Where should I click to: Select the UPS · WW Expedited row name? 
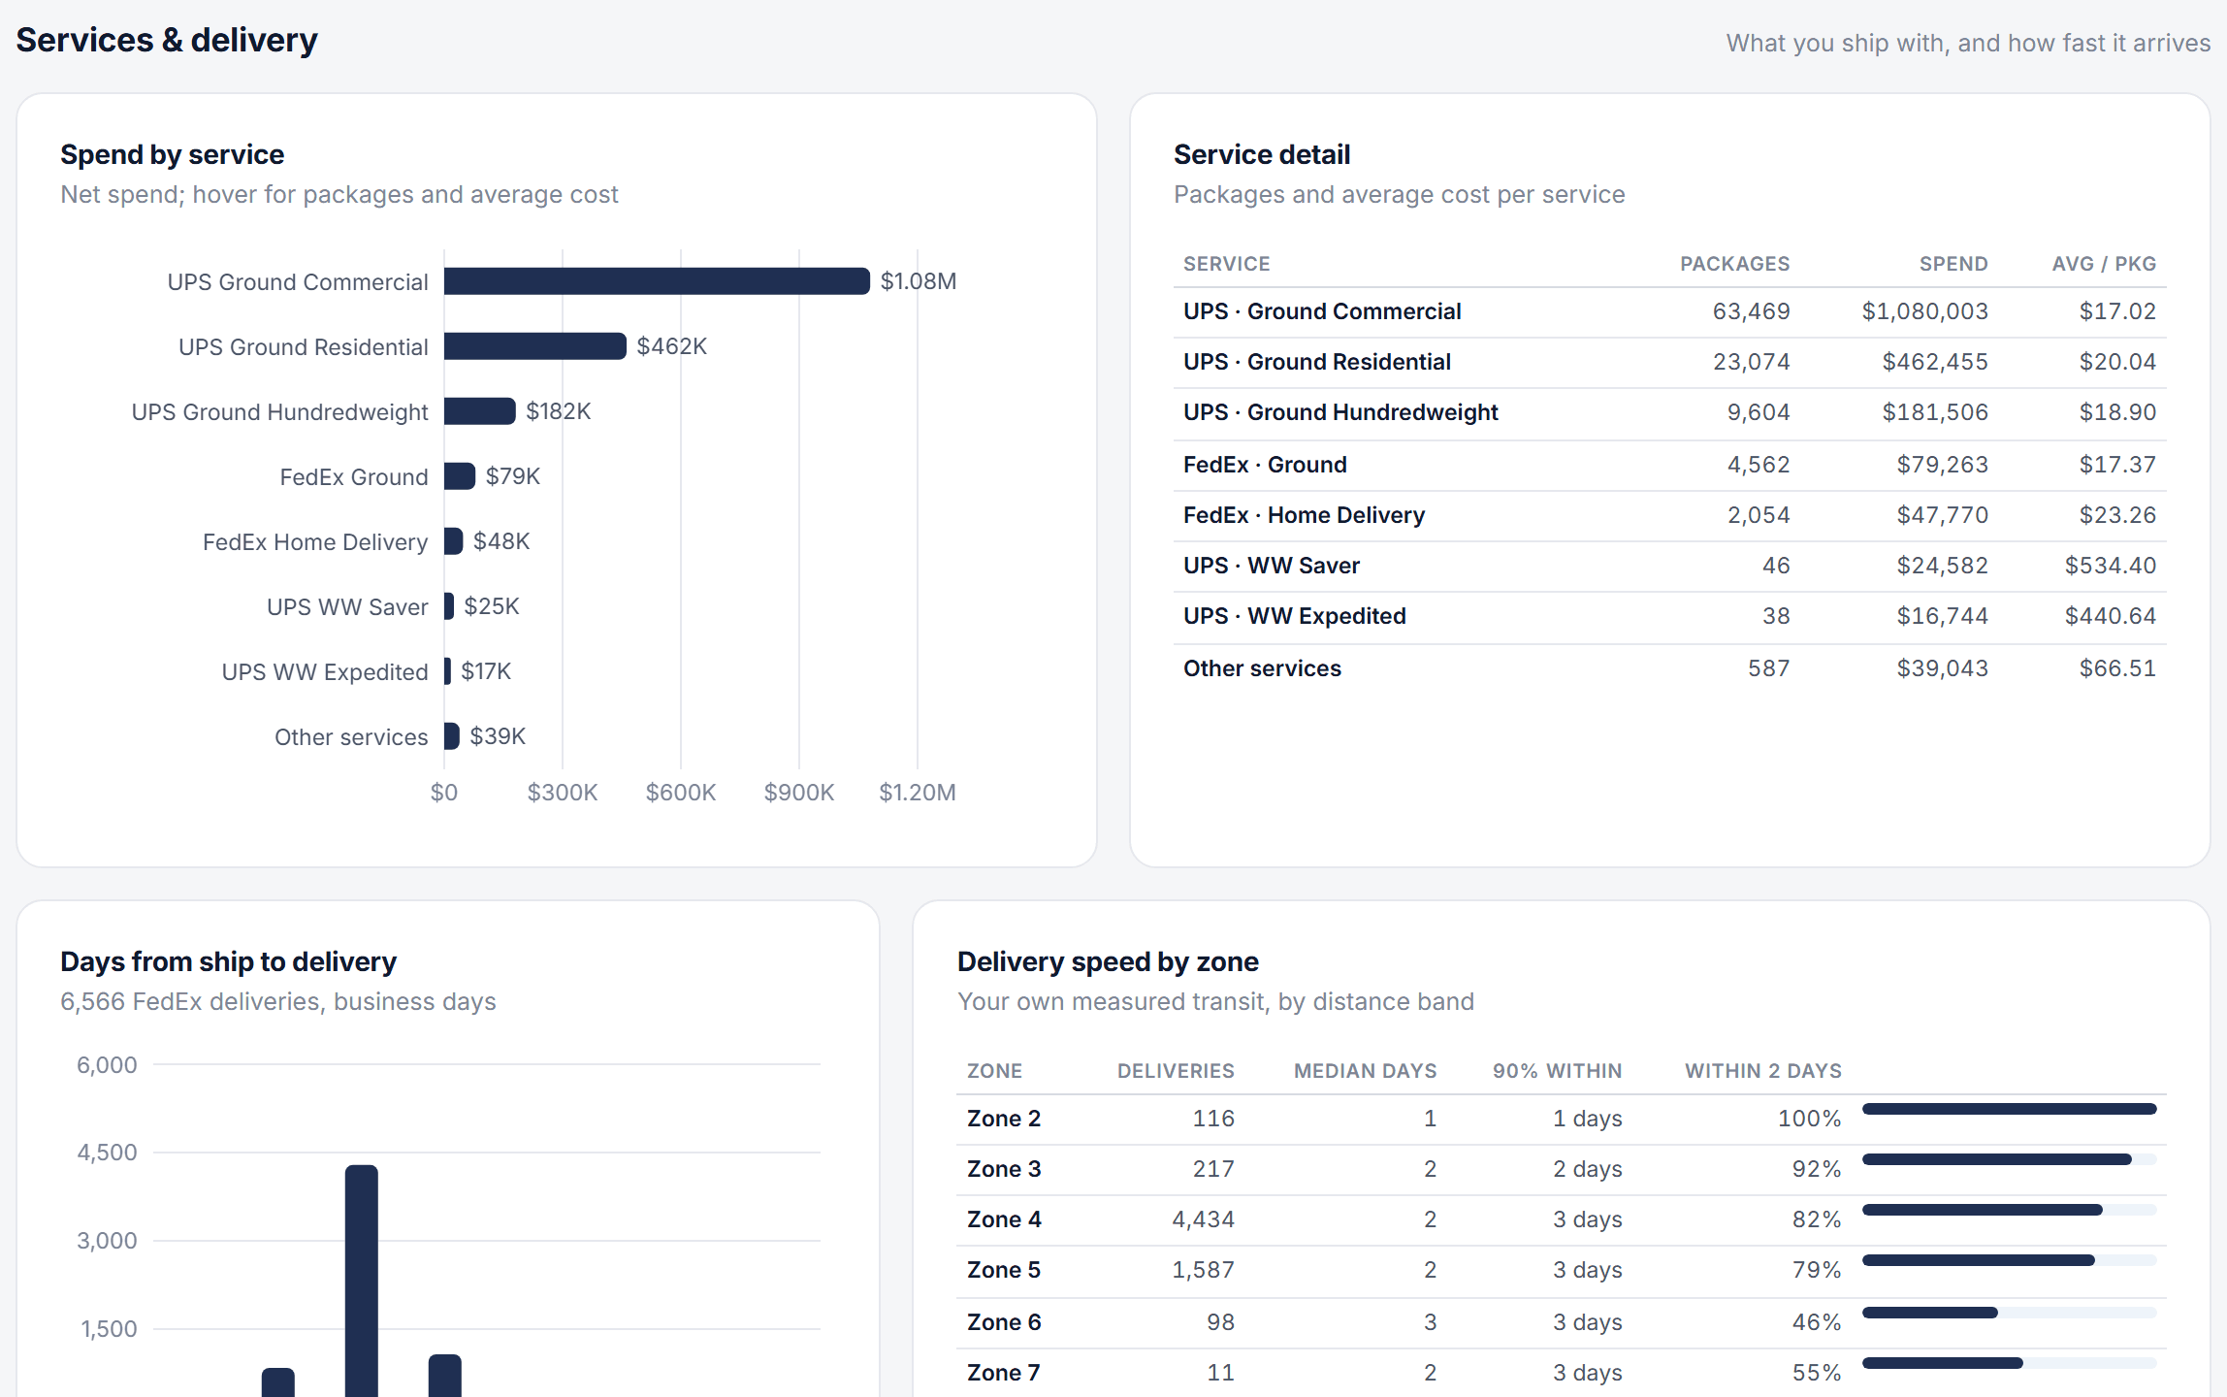(1294, 616)
